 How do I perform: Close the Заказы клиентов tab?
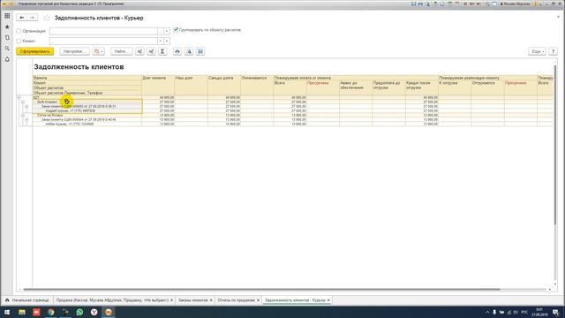point(211,300)
